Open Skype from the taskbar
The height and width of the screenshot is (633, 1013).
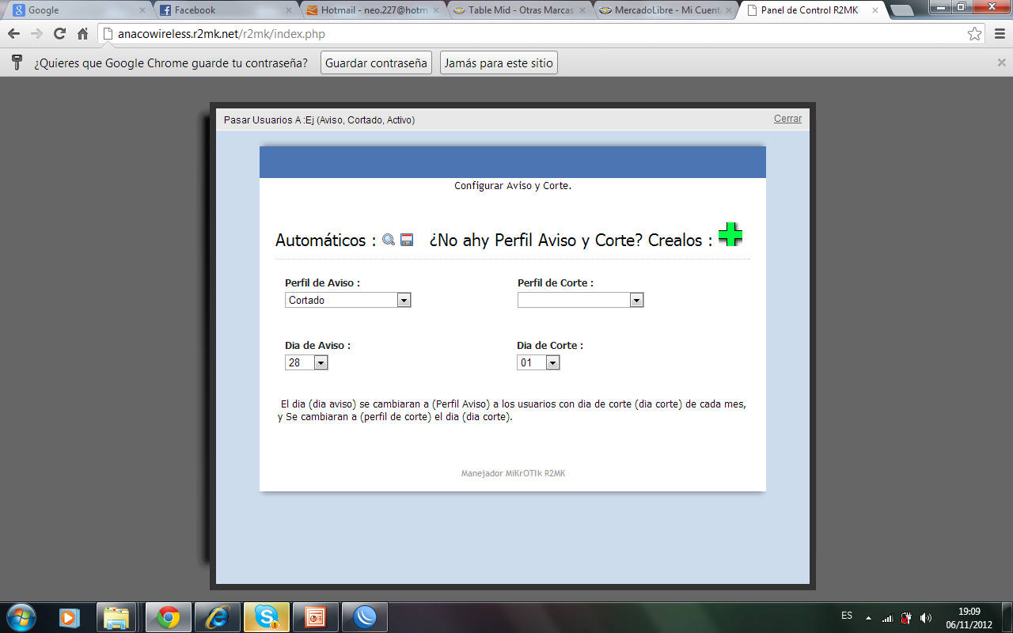point(266,616)
